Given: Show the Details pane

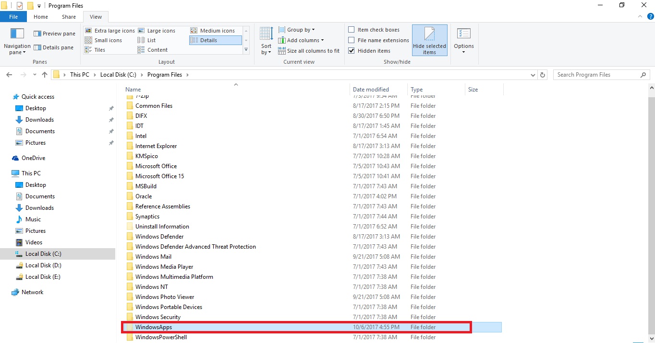Looking at the screenshot, I should pos(53,47).
